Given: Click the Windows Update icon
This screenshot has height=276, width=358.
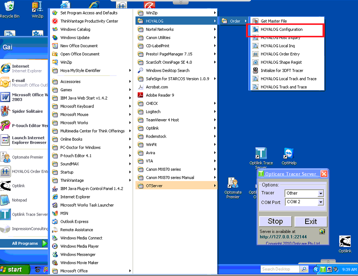Looking at the screenshot, I should 55,38.
